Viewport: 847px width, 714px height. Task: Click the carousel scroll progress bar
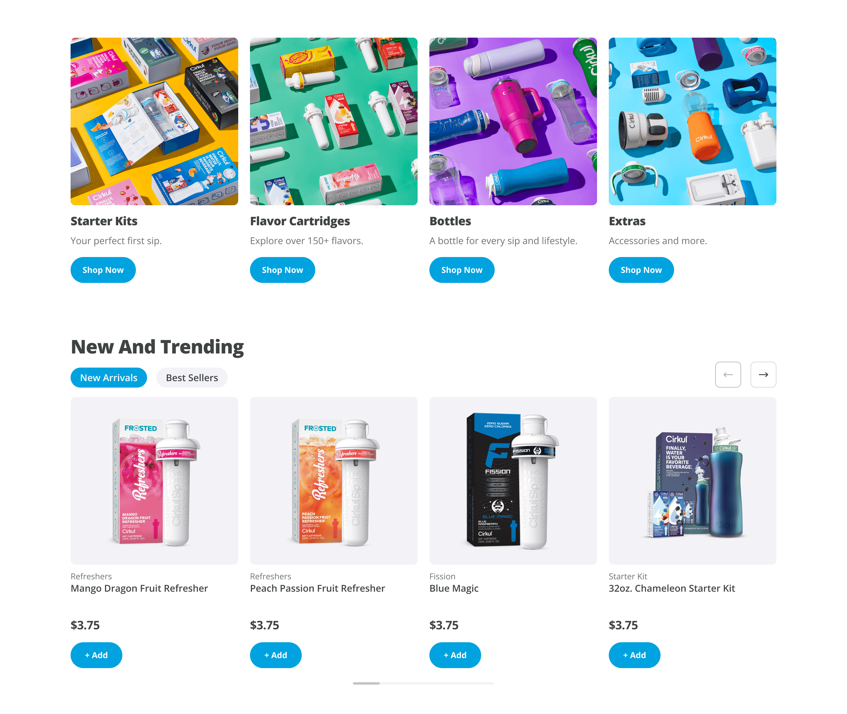pos(423,683)
